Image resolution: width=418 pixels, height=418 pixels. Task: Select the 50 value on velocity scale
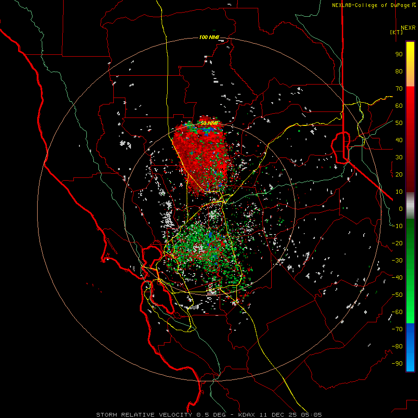(x=399, y=123)
